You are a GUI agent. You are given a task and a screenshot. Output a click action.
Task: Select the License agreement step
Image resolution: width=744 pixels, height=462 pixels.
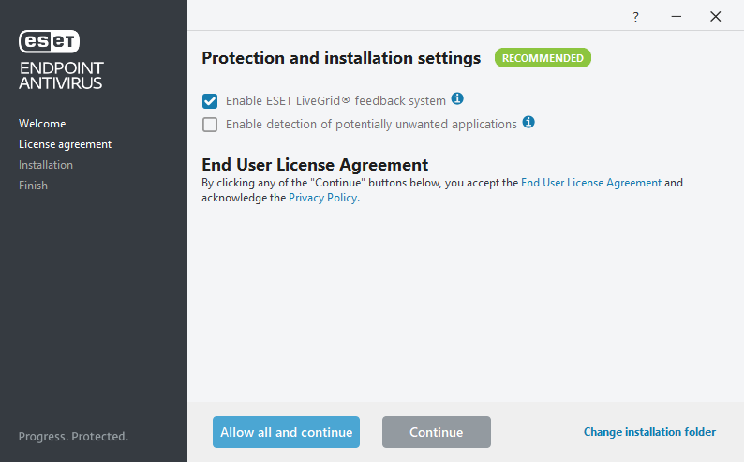pyautogui.click(x=65, y=144)
